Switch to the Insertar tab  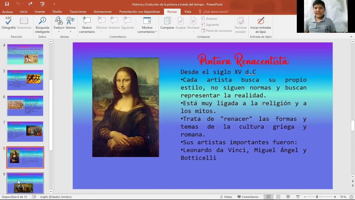[40, 12]
